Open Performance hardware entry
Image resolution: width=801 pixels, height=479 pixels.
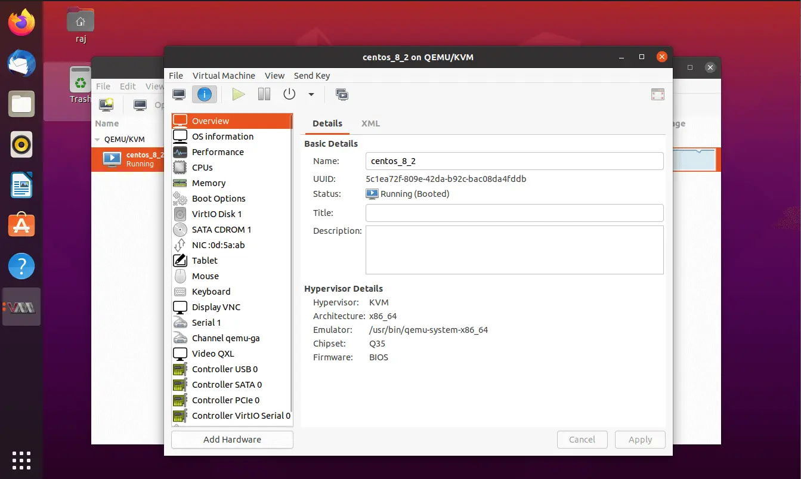point(231,152)
